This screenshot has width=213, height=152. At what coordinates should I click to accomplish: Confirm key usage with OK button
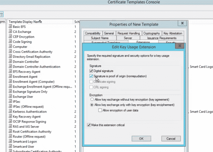(x=141, y=138)
